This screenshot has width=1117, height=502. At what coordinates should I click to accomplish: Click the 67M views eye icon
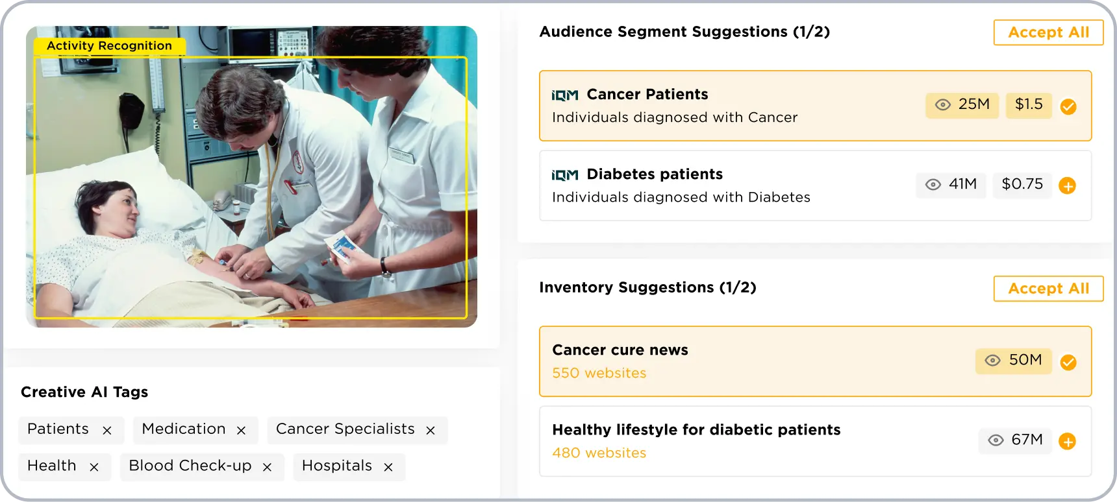pyautogui.click(x=996, y=440)
